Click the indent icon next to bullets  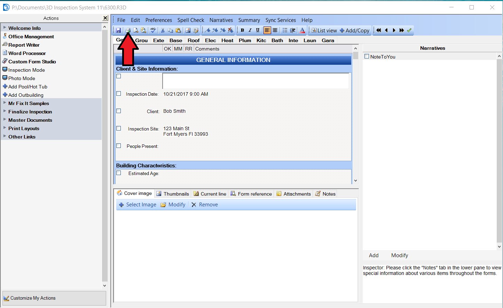[x=293, y=30]
